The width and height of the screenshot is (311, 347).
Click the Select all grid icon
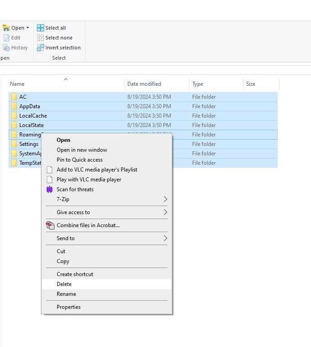[x=41, y=28]
